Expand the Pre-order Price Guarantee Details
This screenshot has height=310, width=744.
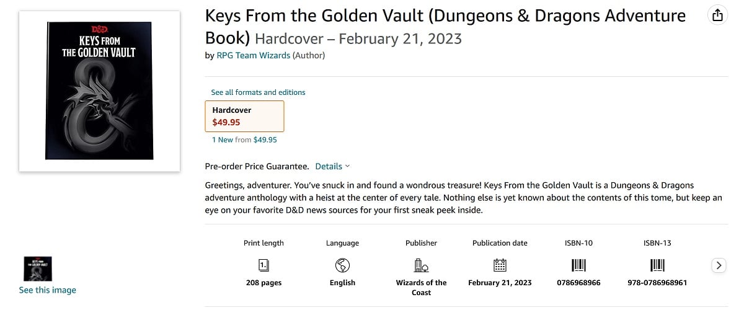[x=332, y=166]
